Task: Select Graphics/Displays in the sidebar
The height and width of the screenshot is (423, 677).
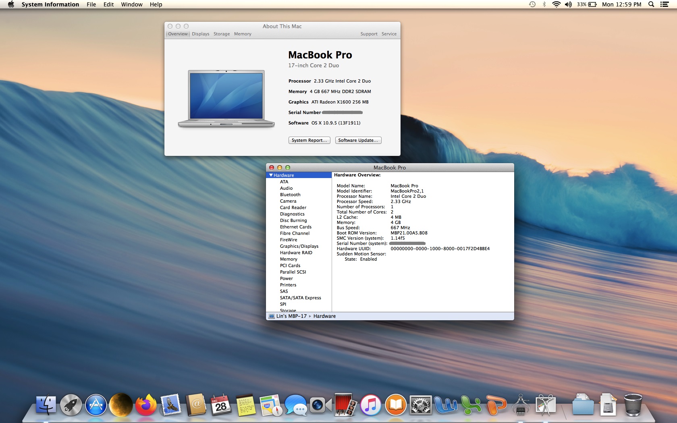Action: (299, 246)
